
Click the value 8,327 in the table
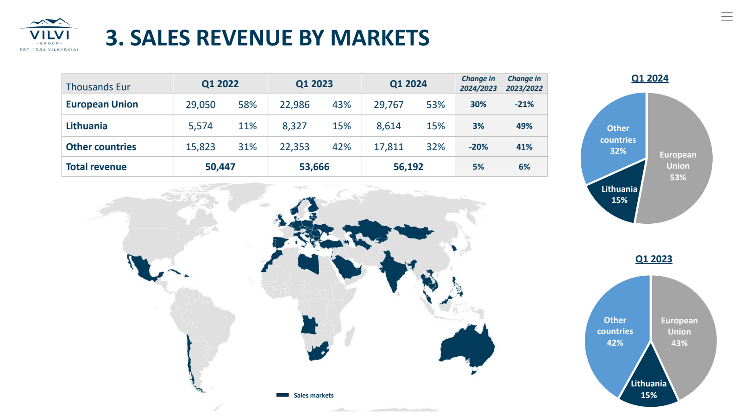(x=295, y=126)
